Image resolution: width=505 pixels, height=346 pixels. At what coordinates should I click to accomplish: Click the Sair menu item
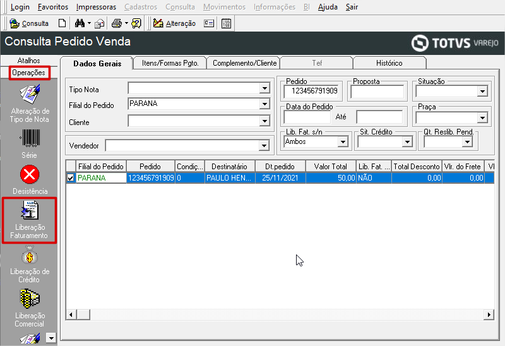(352, 7)
